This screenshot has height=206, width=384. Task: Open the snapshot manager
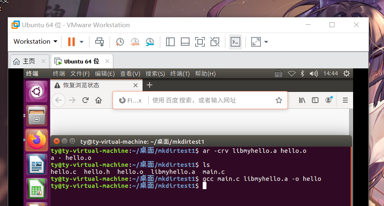[150, 42]
